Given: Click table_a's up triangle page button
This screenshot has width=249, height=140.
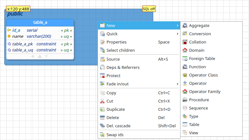Looking at the screenshot, I should (x=40, y=56).
